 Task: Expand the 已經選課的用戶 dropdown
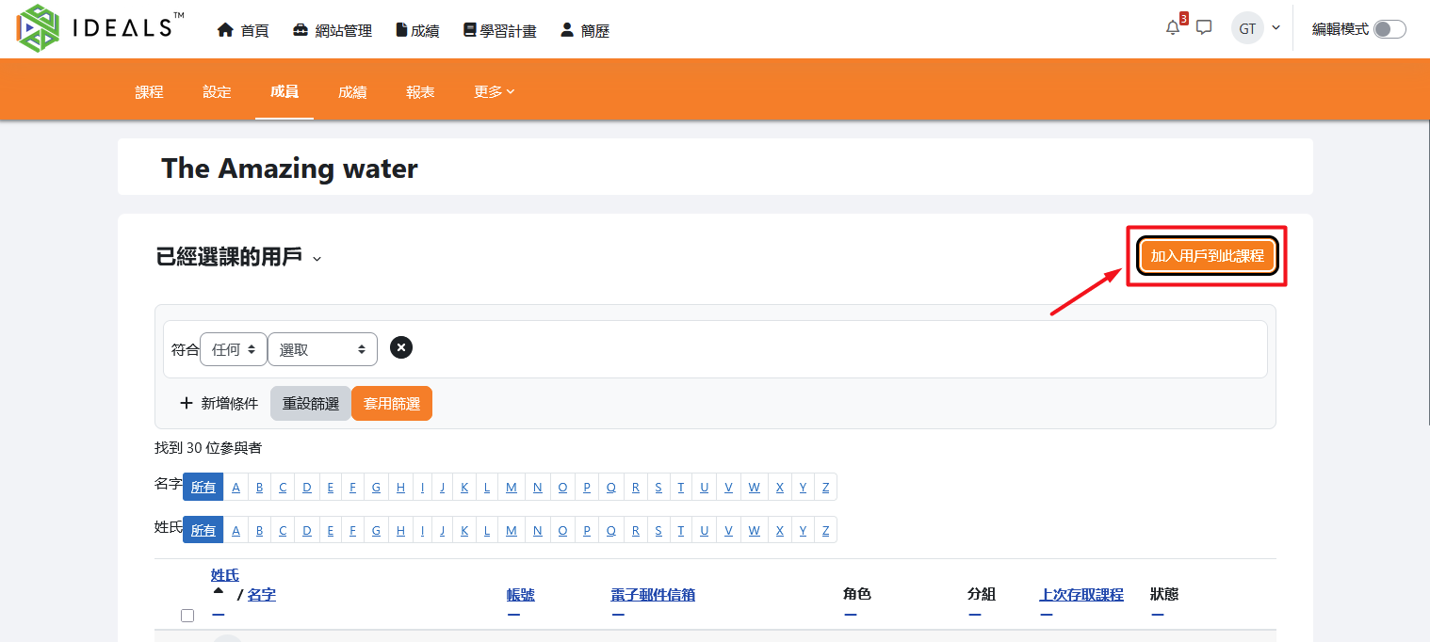[x=317, y=259]
